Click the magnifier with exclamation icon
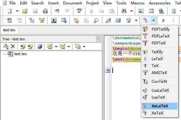The width and height of the screenshot is (181, 120). 108,20
